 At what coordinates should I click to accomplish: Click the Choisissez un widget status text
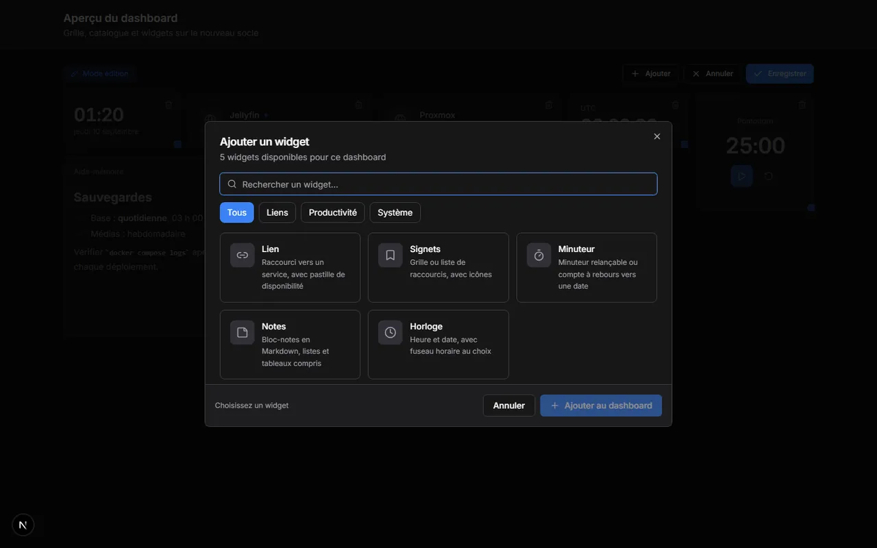coord(251,406)
